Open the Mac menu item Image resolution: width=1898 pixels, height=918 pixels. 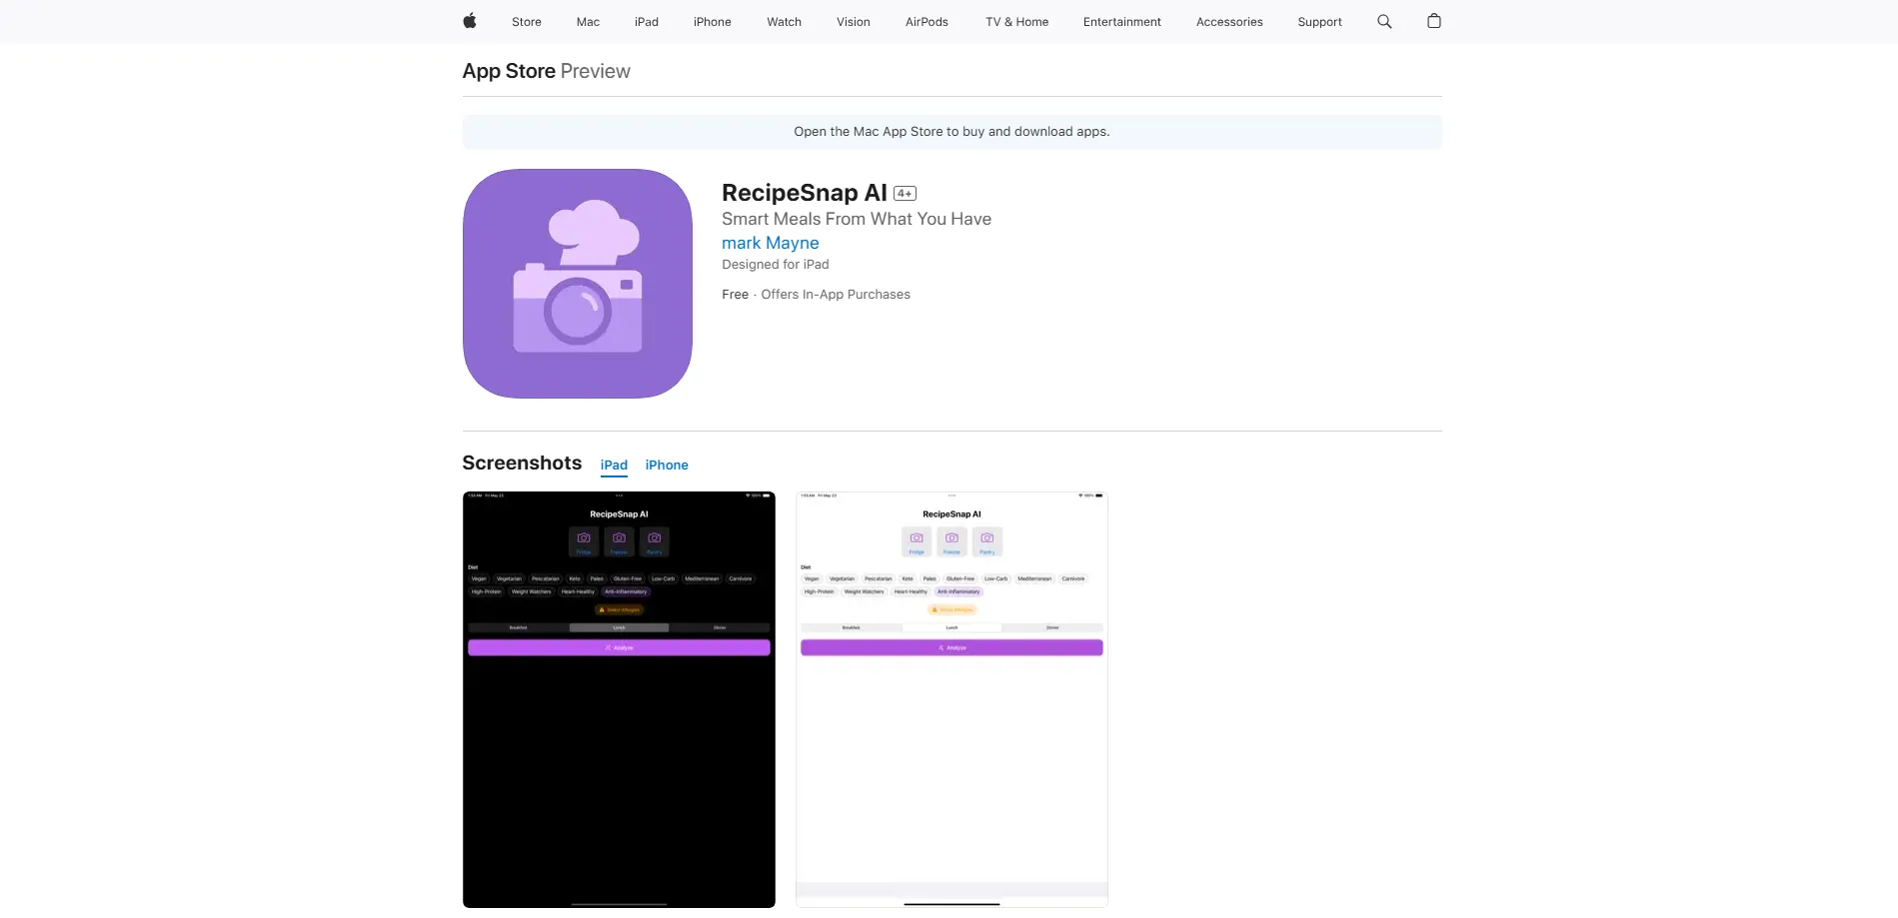tap(588, 22)
